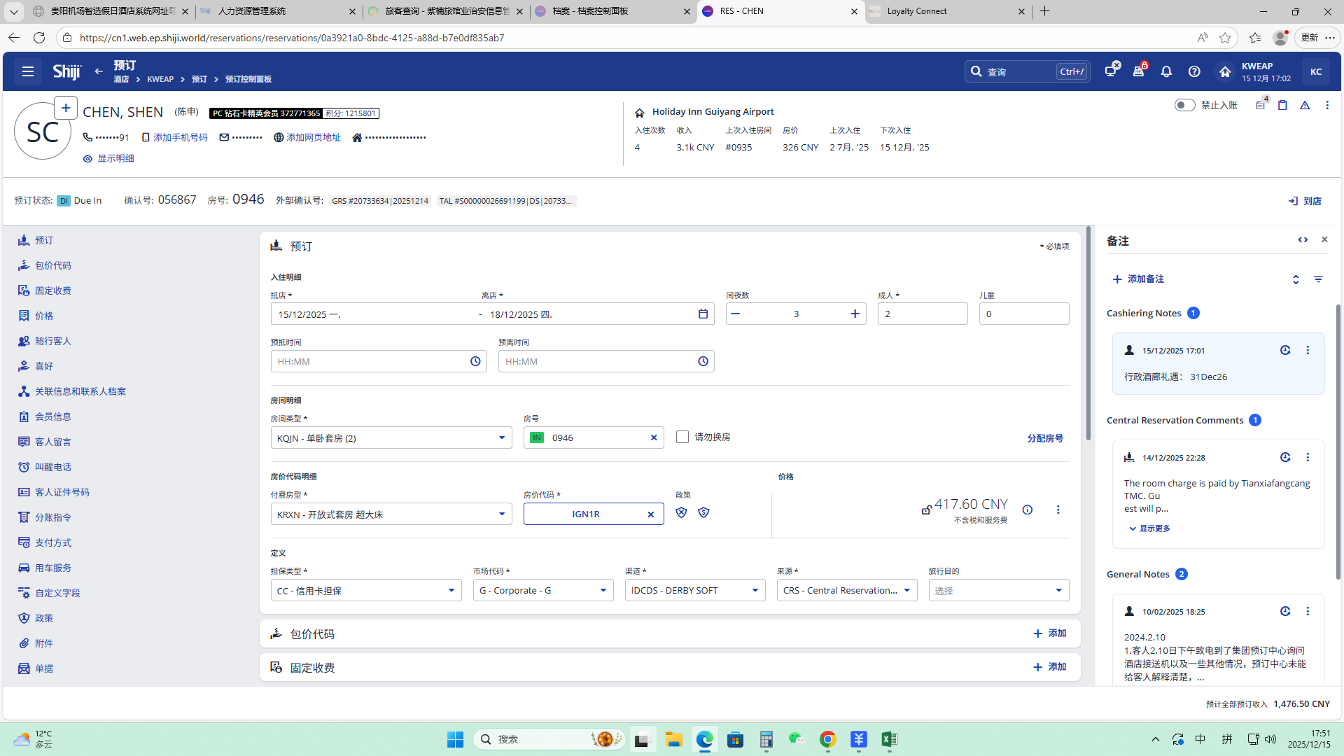1344x756 pixels.
Task: Select 包价代码 in left sidebar
Action: pyautogui.click(x=52, y=265)
